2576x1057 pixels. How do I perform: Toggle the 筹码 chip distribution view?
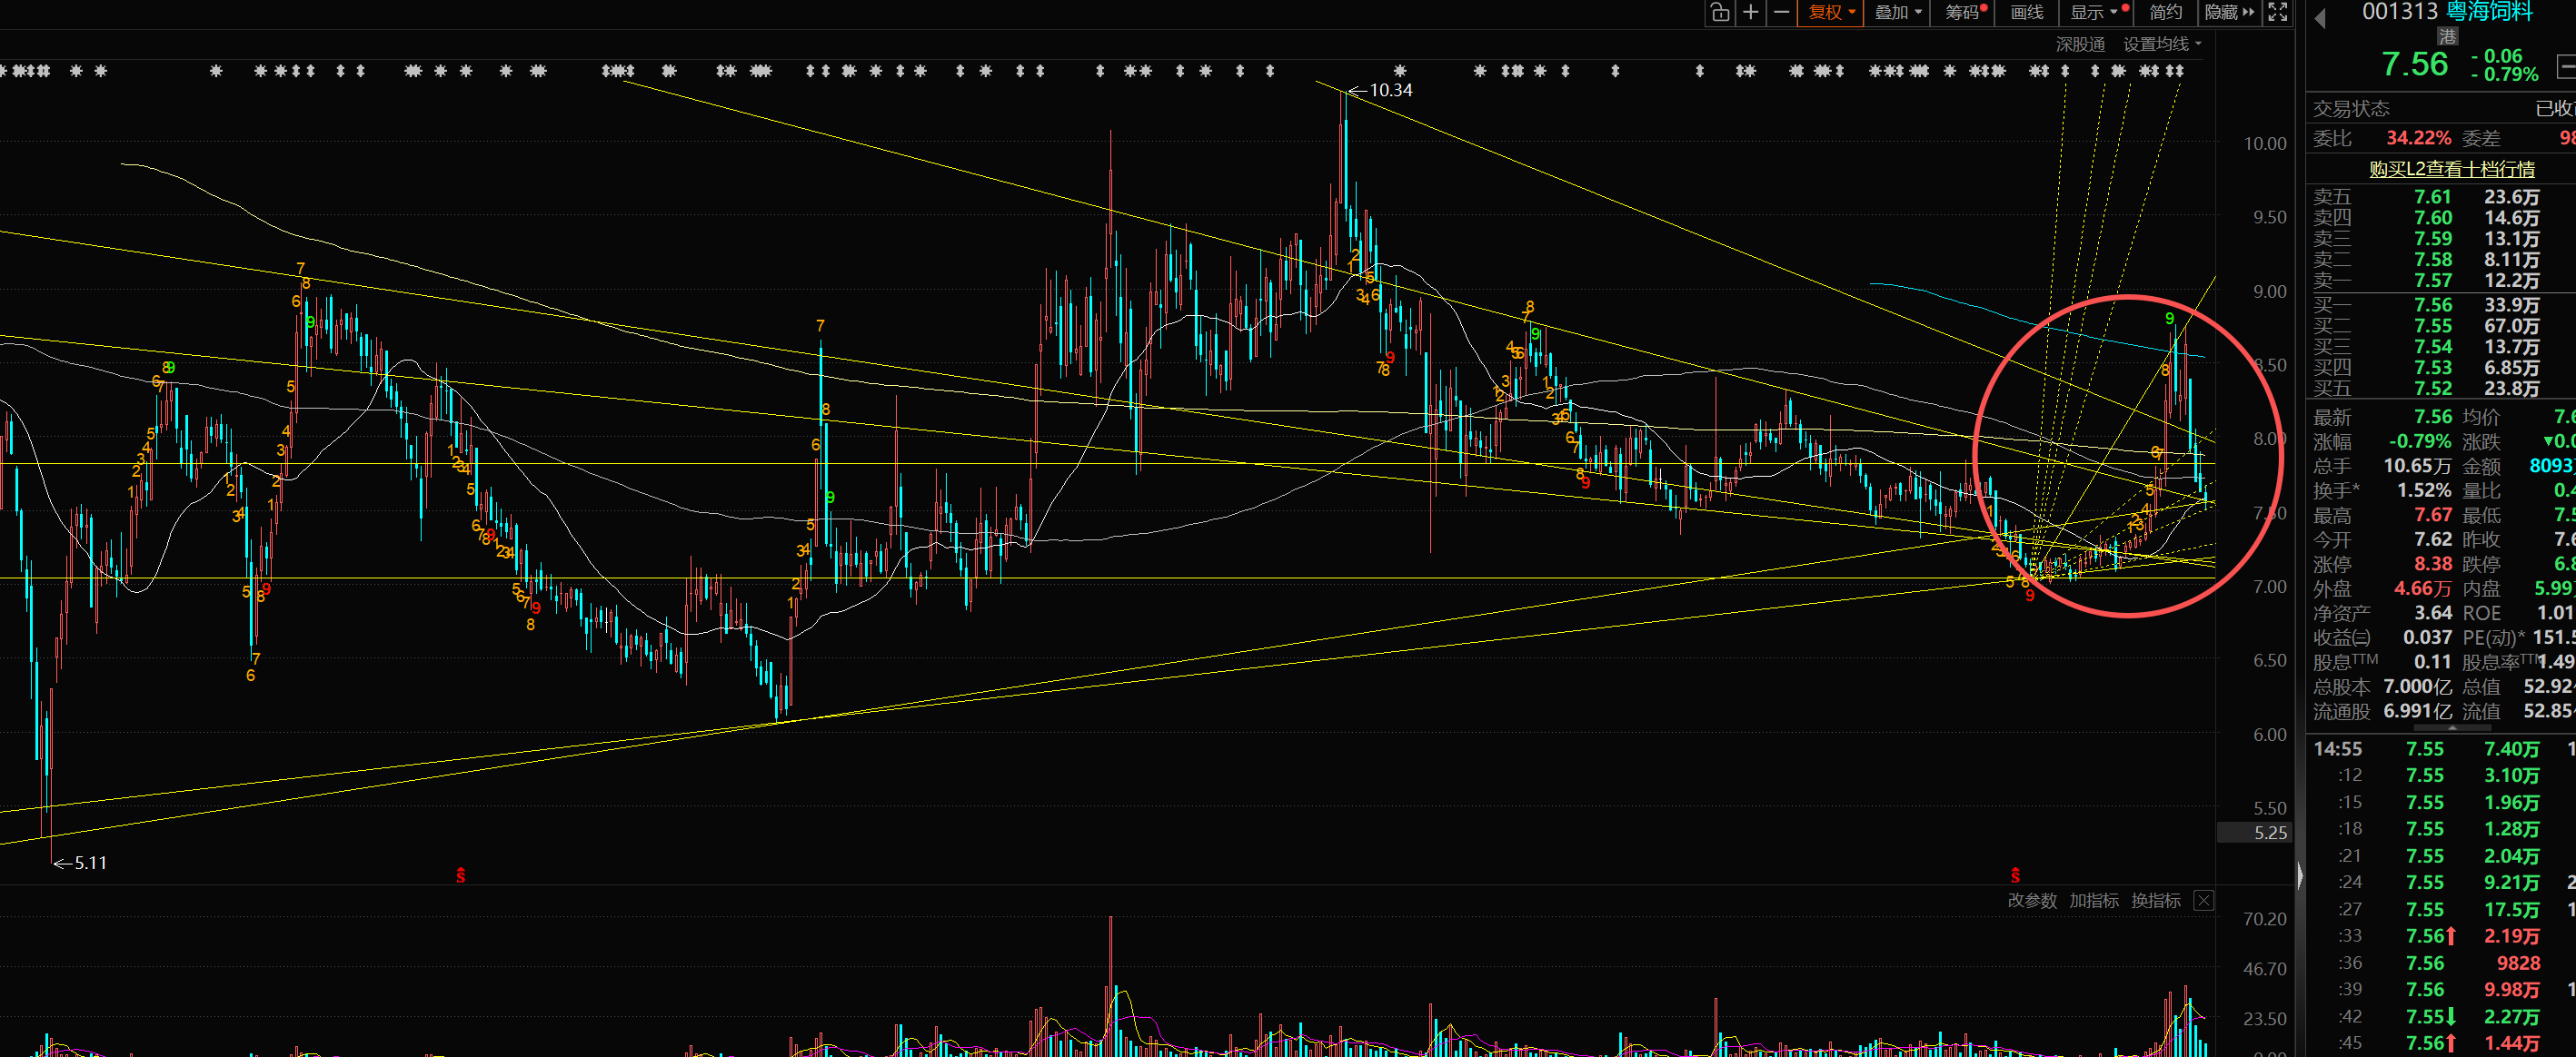click(1964, 12)
